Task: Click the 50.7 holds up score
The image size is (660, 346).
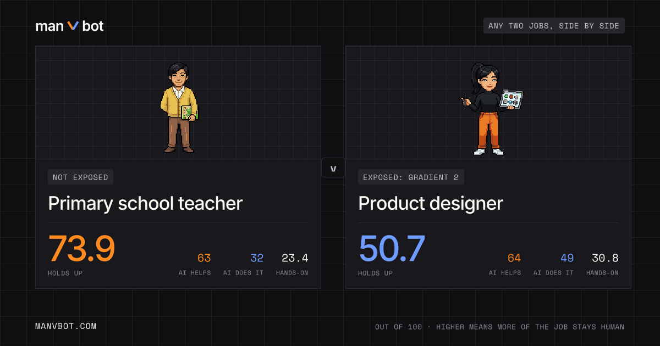Action: 392,249
